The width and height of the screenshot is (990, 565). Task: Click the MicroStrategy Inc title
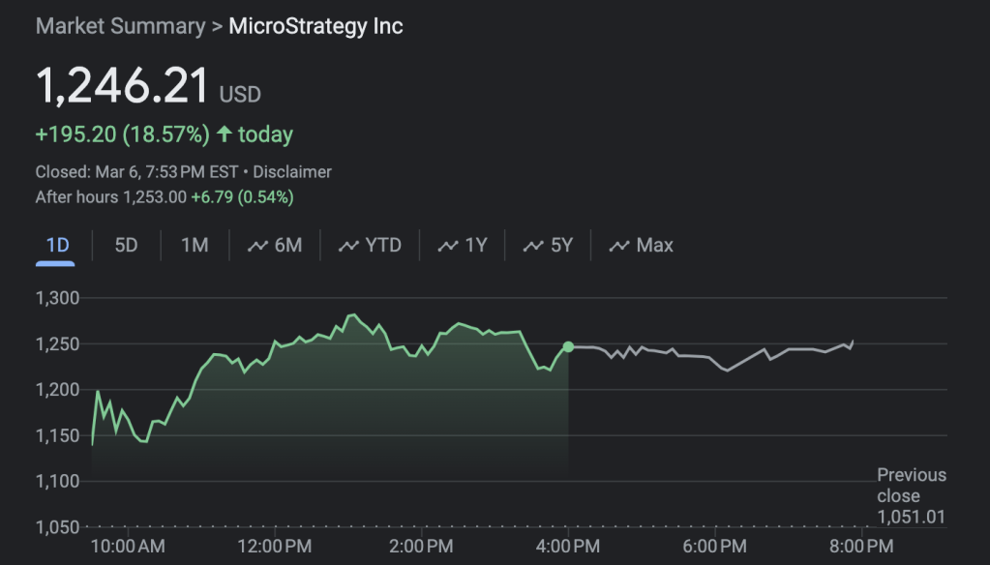tap(315, 26)
